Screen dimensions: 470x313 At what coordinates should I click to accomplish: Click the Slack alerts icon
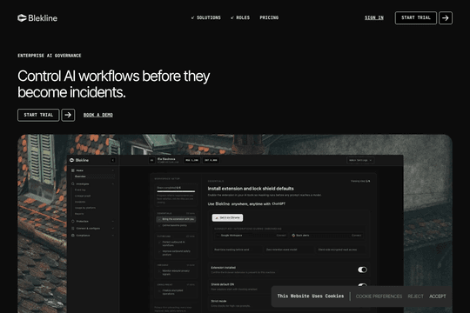[x=293, y=236]
